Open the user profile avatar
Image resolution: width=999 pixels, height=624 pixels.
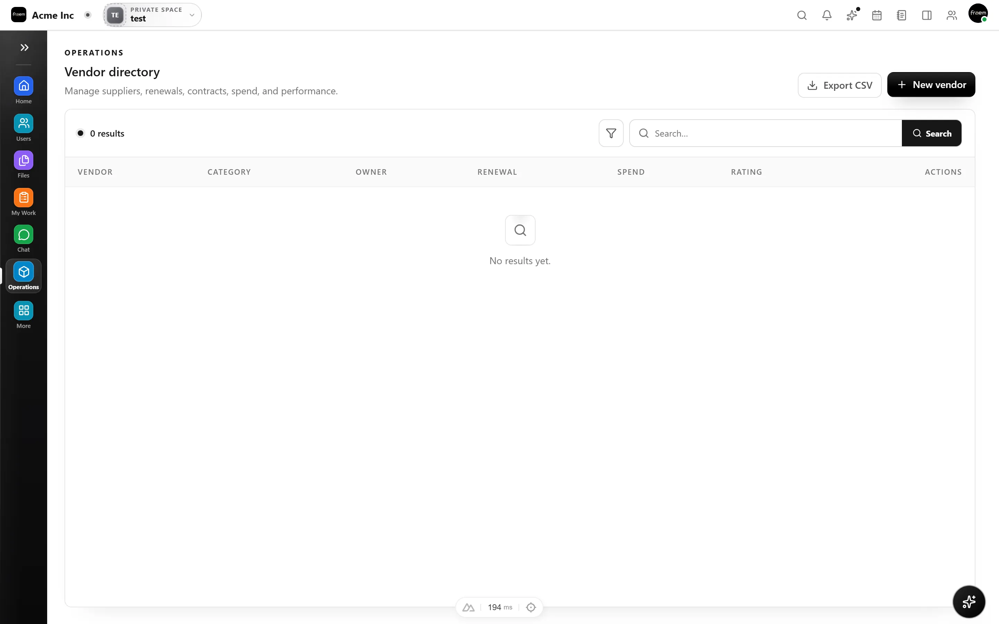[978, 13]
